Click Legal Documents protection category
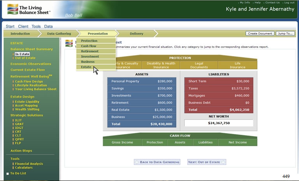 click(x=199, y=65)
